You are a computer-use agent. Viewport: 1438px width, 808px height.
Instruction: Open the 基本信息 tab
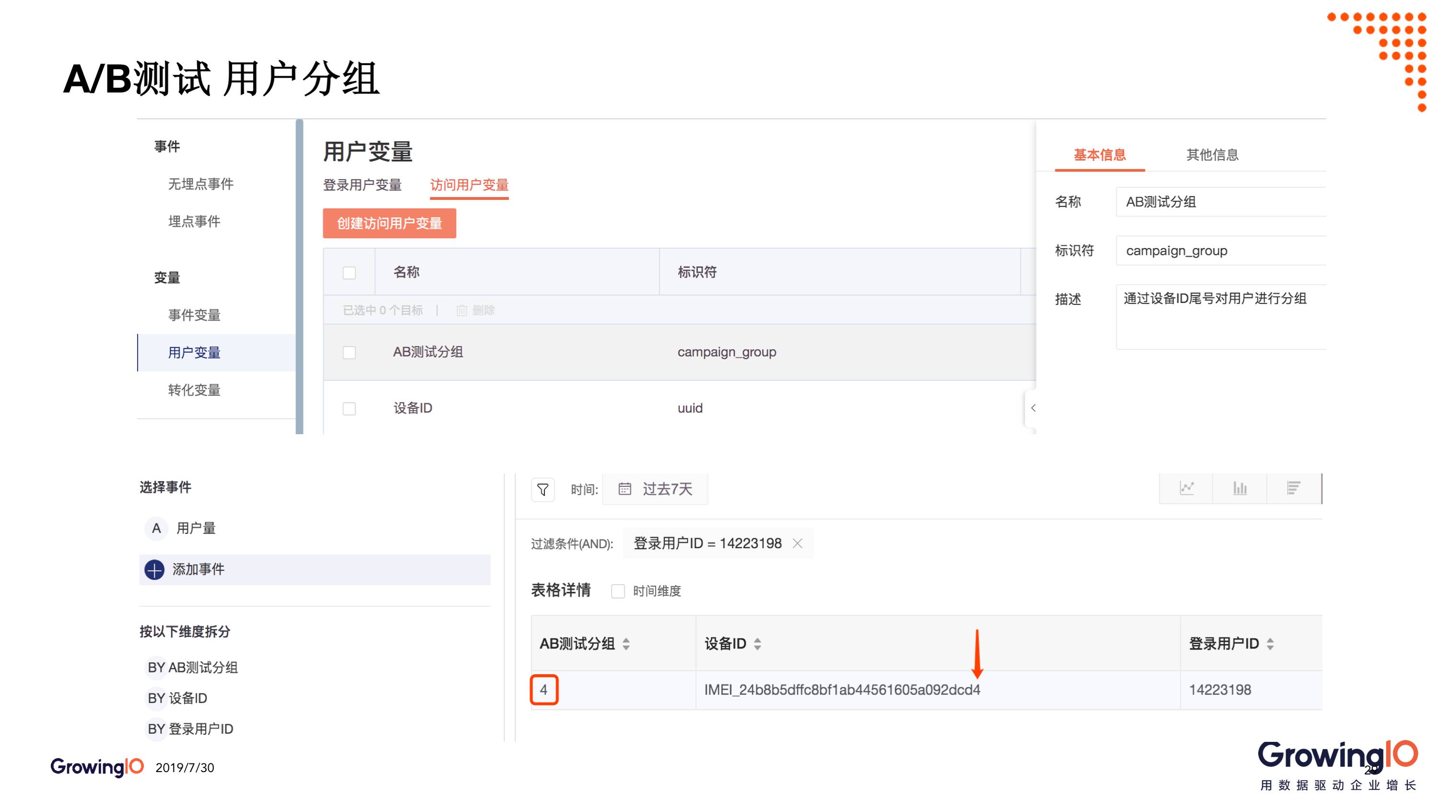pos(1100,155)
